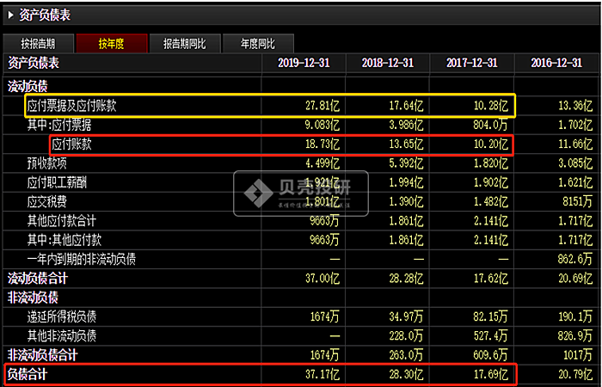The height and width of the screenshot is (387, 602).
Task: Click the 流动负债合计 row label
Action: [x=37, y=279]
